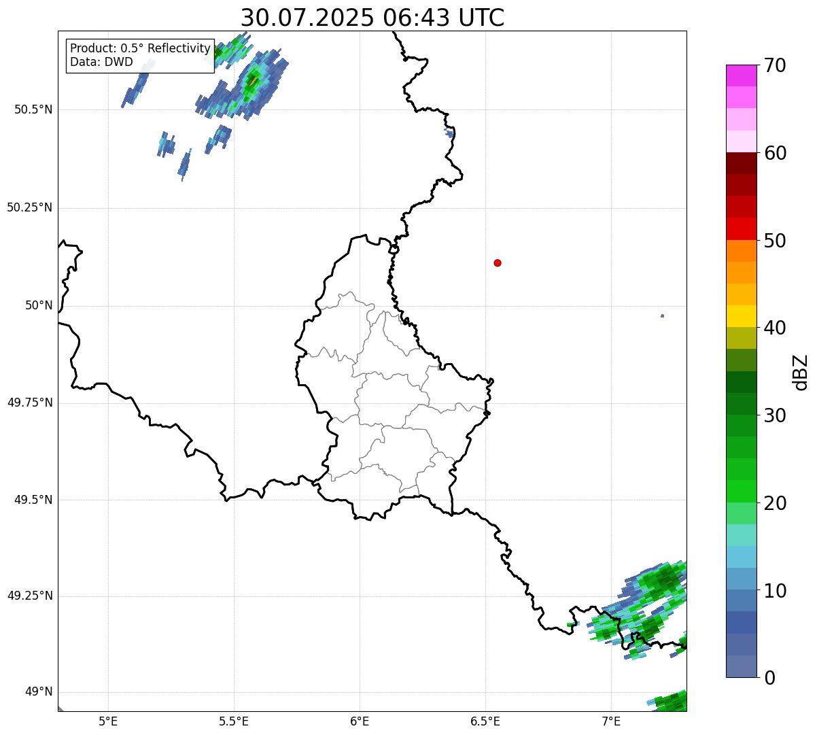Click the 50.25°N latitude label
The height and width of the screenshot is (735, 817).
click(29, 207)
